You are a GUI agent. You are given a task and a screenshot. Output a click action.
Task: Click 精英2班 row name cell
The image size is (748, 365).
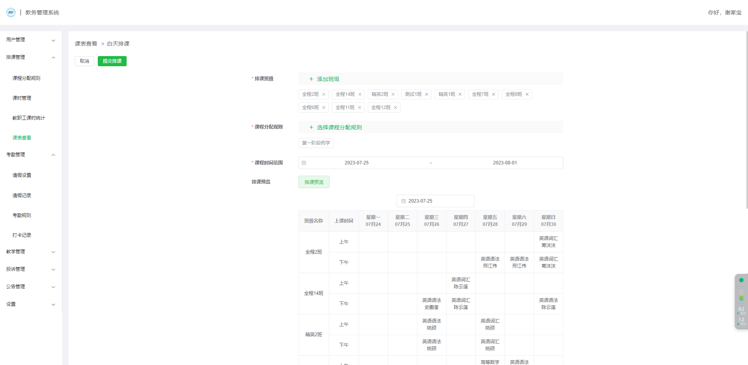pos(314,335)
